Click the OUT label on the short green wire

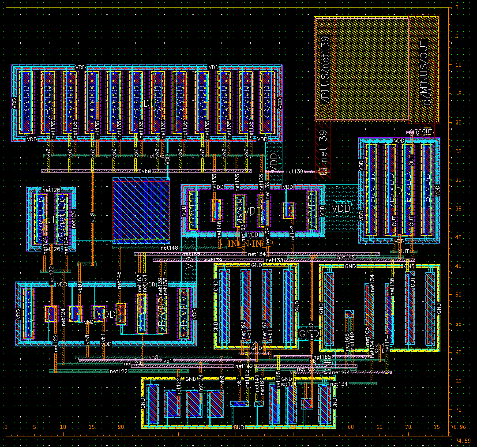[404, 252]
